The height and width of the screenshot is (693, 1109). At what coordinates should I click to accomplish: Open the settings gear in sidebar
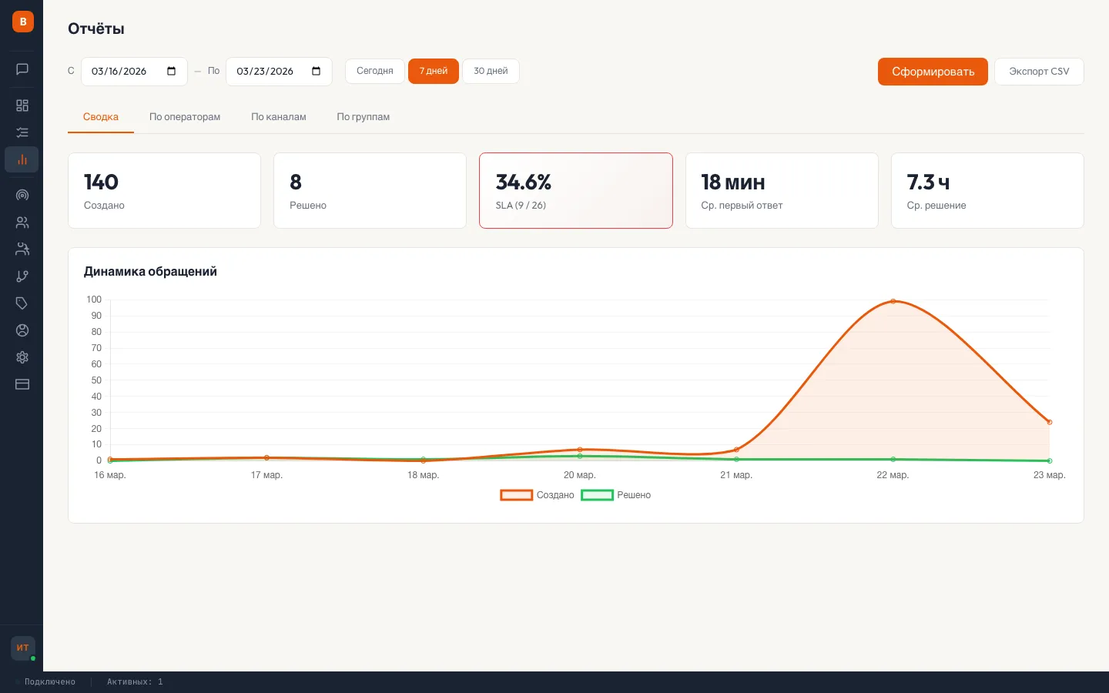22,357
